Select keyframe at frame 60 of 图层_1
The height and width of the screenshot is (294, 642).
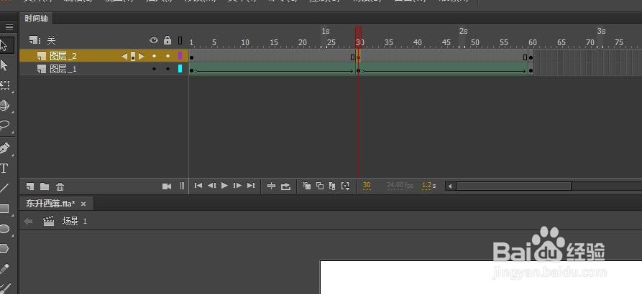point(531,71)
